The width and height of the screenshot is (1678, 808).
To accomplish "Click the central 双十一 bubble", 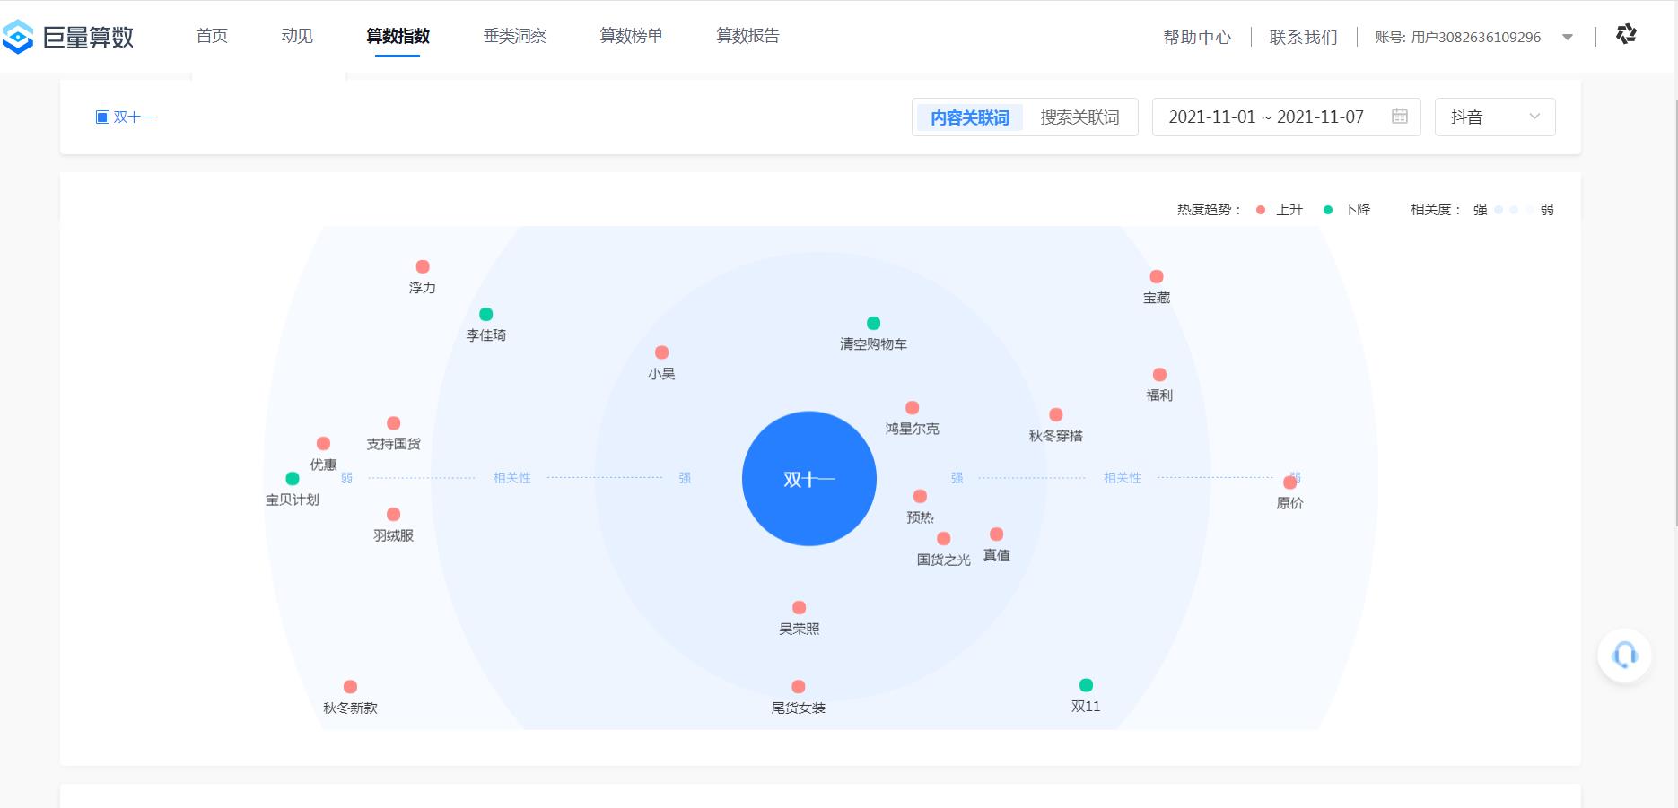I will tap(808, 478).
